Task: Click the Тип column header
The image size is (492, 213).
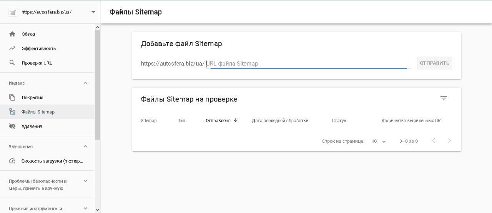Action: click(181, 120)
